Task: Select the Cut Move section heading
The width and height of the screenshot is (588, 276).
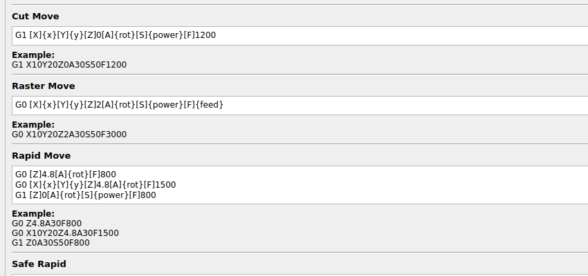Action: click(x=36, y=16)
